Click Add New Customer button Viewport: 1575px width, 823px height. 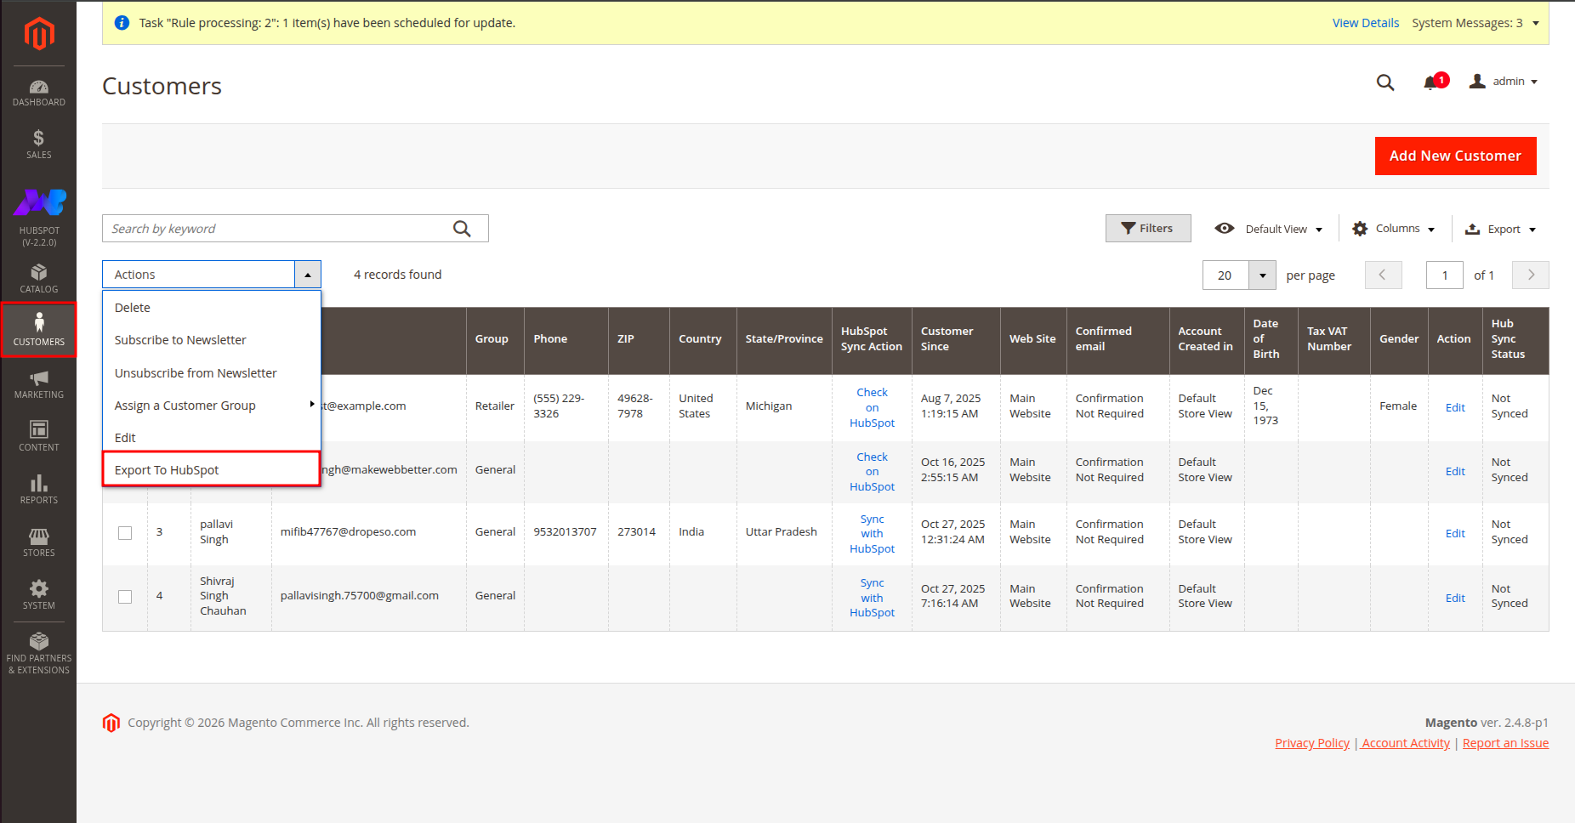point(1455,156)
